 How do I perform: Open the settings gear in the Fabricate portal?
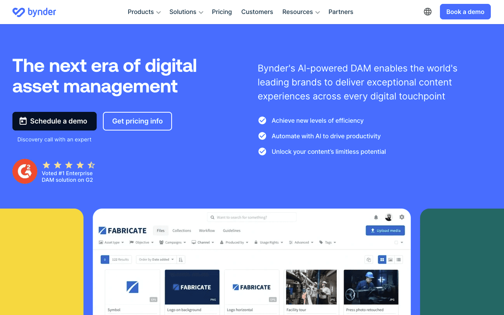(402, 217)
